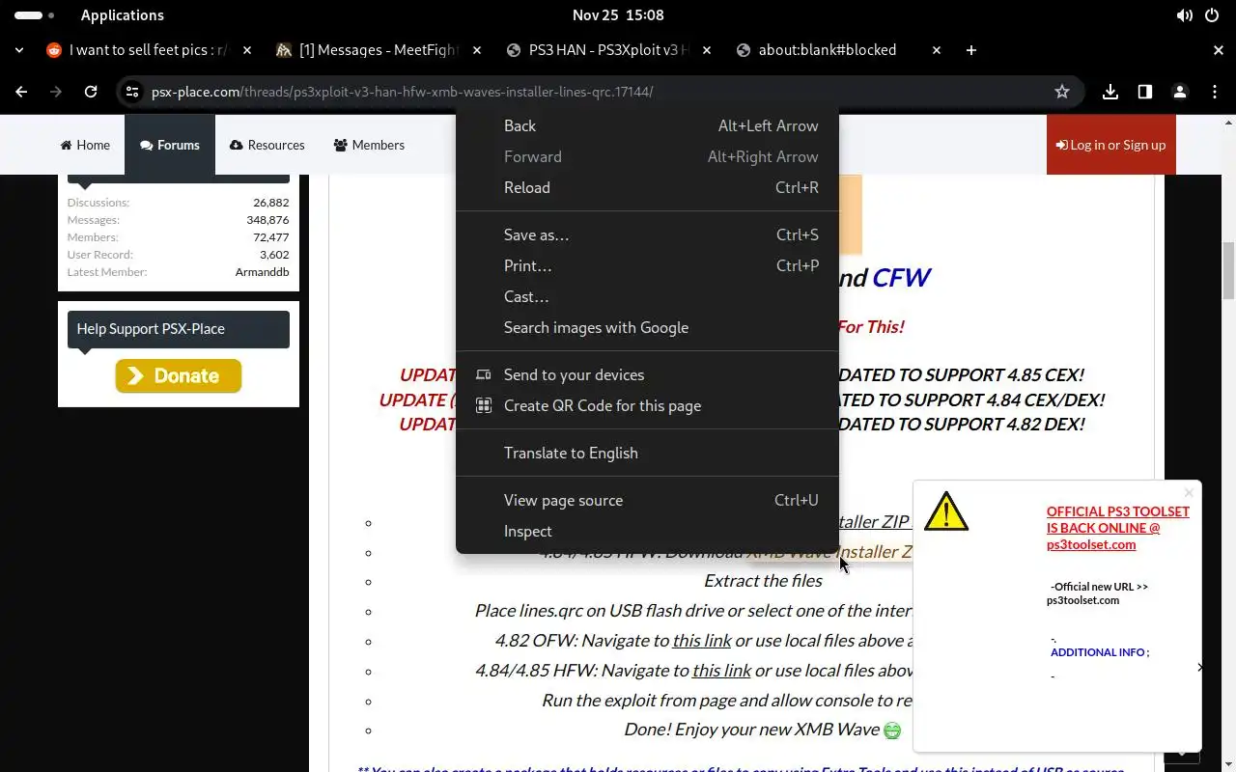The image size is (1236, 772).
Task: Select Search images with Google
Action: tap(647, 327)
